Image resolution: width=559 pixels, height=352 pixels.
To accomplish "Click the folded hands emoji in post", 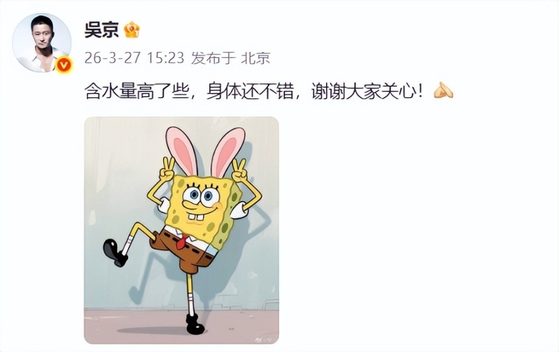I will pos(443,91).
